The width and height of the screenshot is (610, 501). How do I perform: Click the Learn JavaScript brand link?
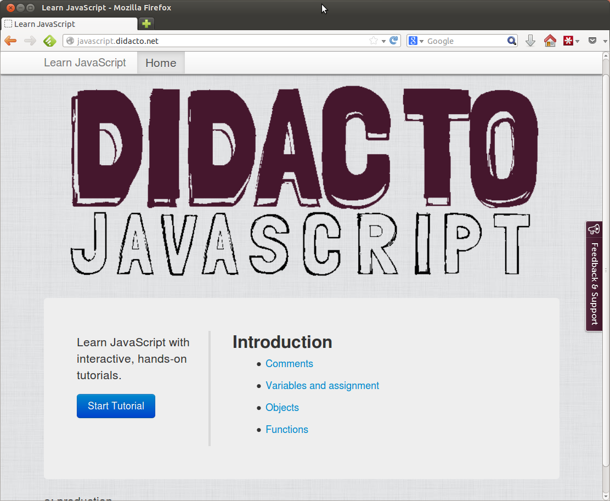click(85, 63)
